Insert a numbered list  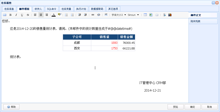pos(72,15)
